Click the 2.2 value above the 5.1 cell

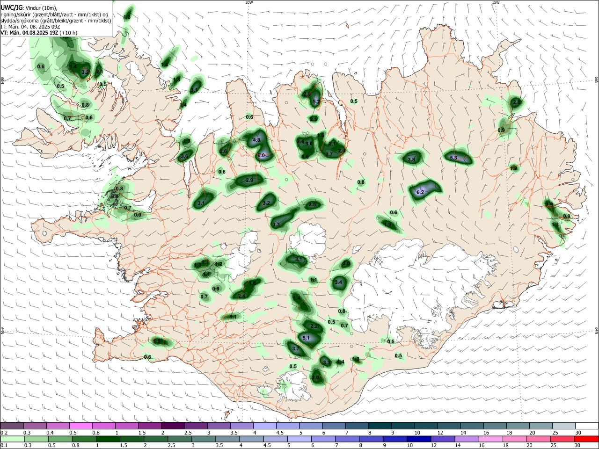314,326
